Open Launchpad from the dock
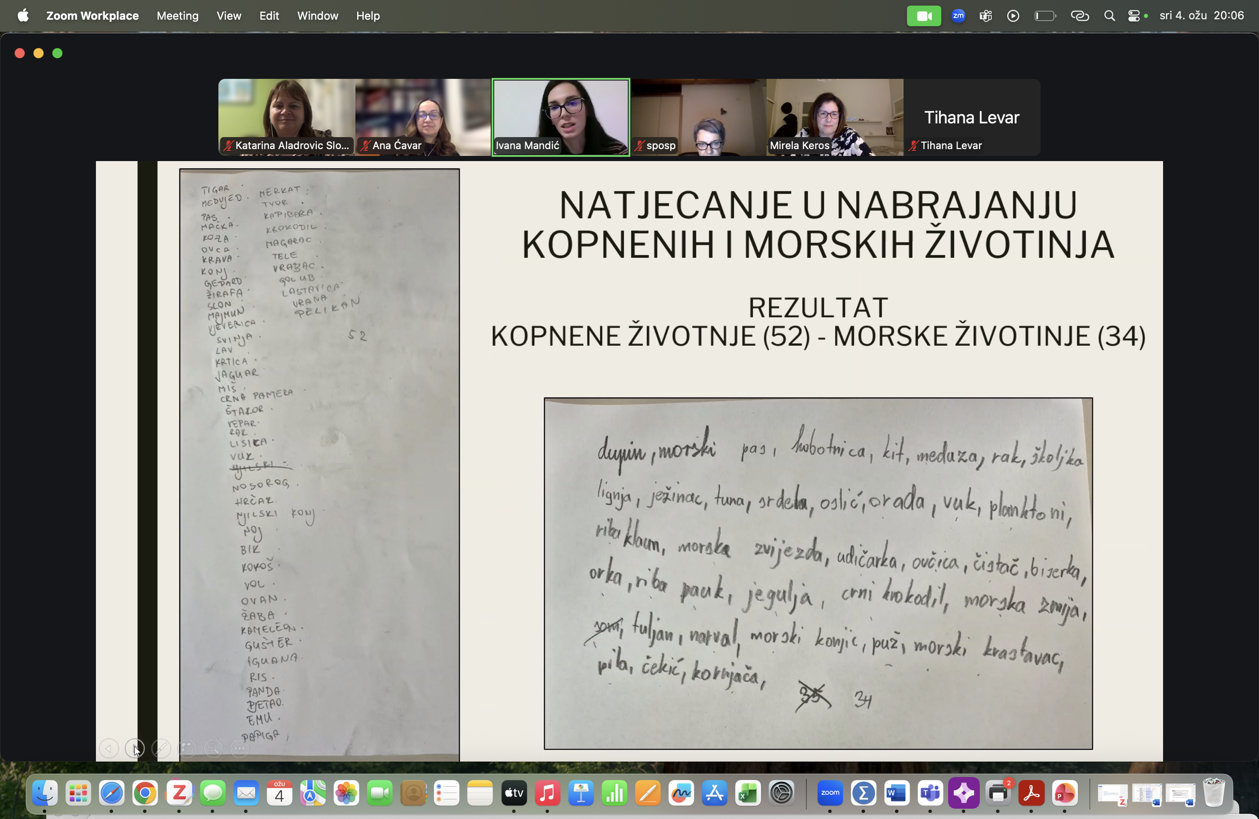The image size is (1259, 819). 78,793
